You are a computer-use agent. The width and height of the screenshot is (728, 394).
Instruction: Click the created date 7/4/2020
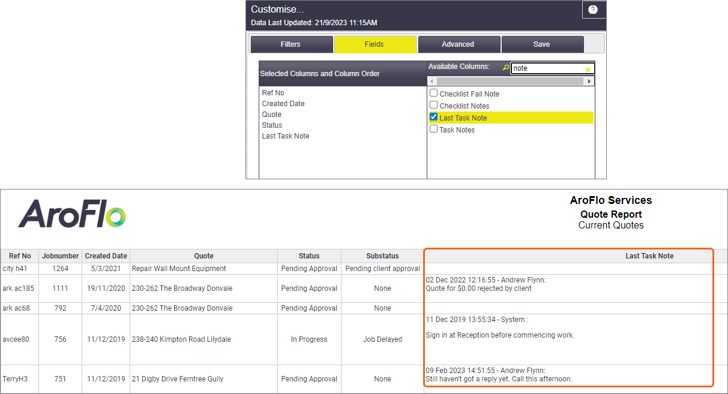point(106,308)
